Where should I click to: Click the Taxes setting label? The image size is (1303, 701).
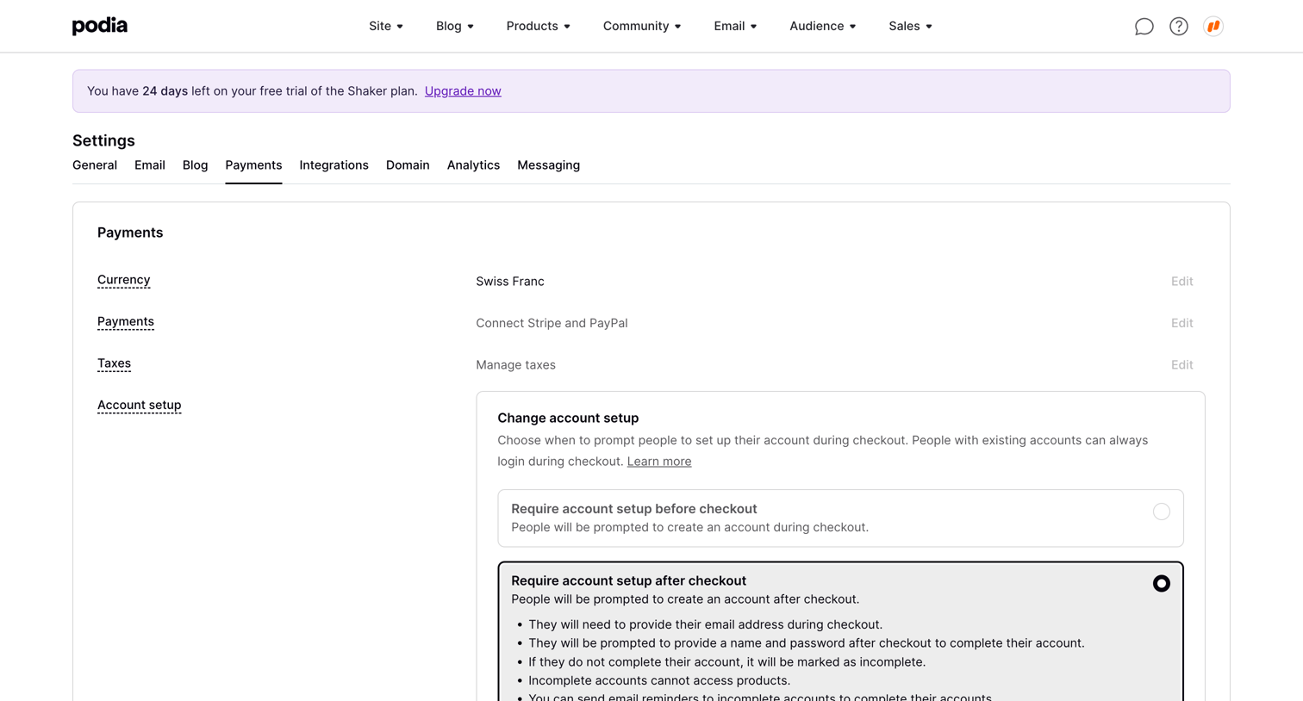click(114, 363)
